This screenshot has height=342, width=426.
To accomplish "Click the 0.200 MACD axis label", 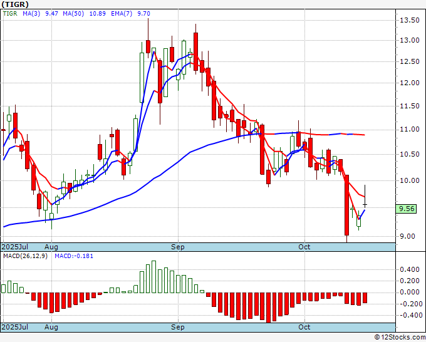I will pos(410,281).
